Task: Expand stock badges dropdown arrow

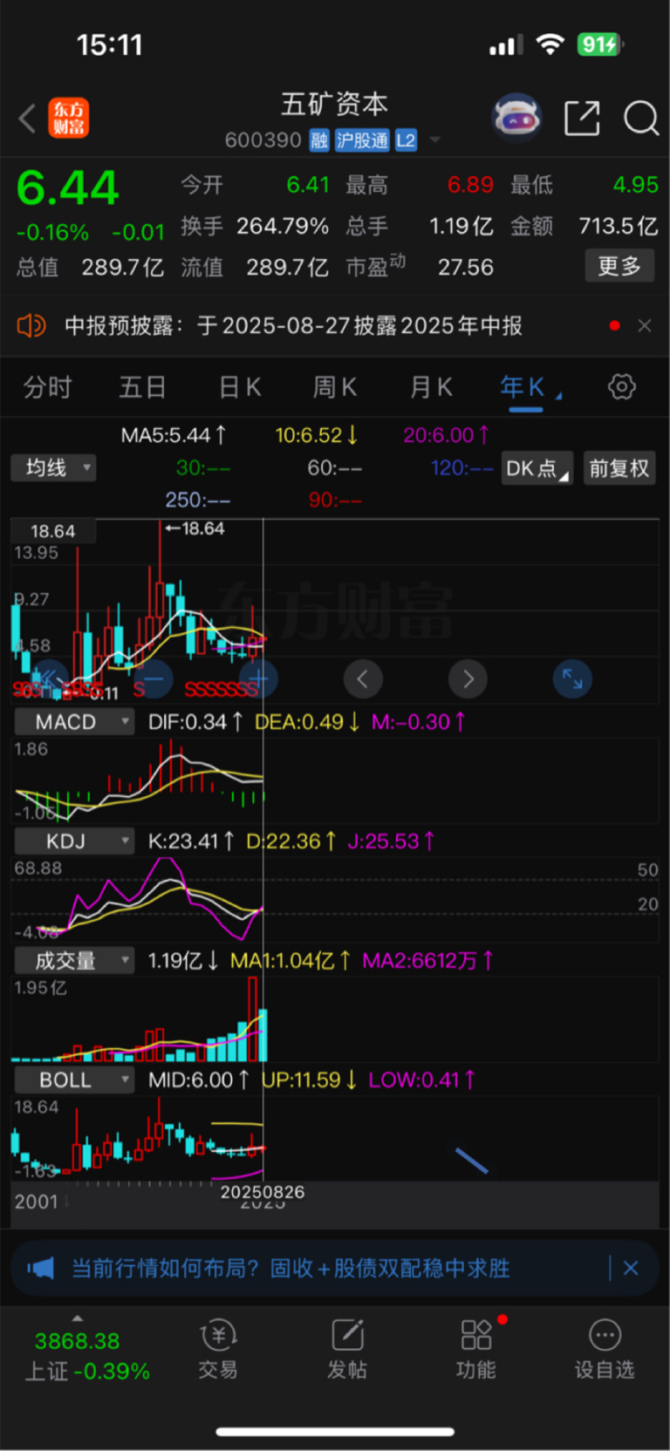Action: point(435,140)
